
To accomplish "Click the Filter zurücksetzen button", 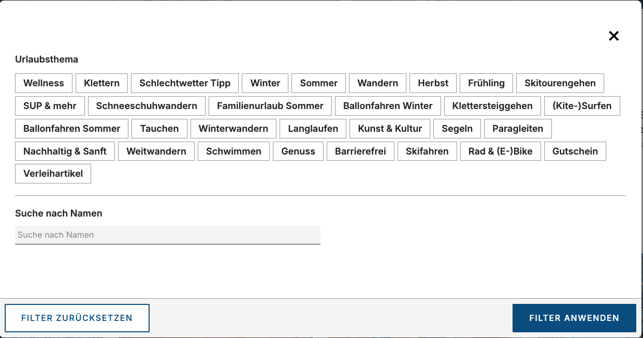I will click(77, 318).
